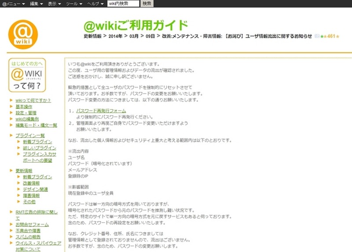Click the arrow bullet beside 更新情報 in sidebar
352x252 pixels.
11,171
